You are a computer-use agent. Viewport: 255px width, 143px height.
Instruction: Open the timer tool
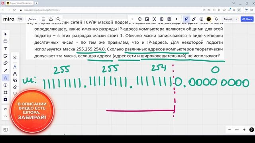[x=139, y=19]
